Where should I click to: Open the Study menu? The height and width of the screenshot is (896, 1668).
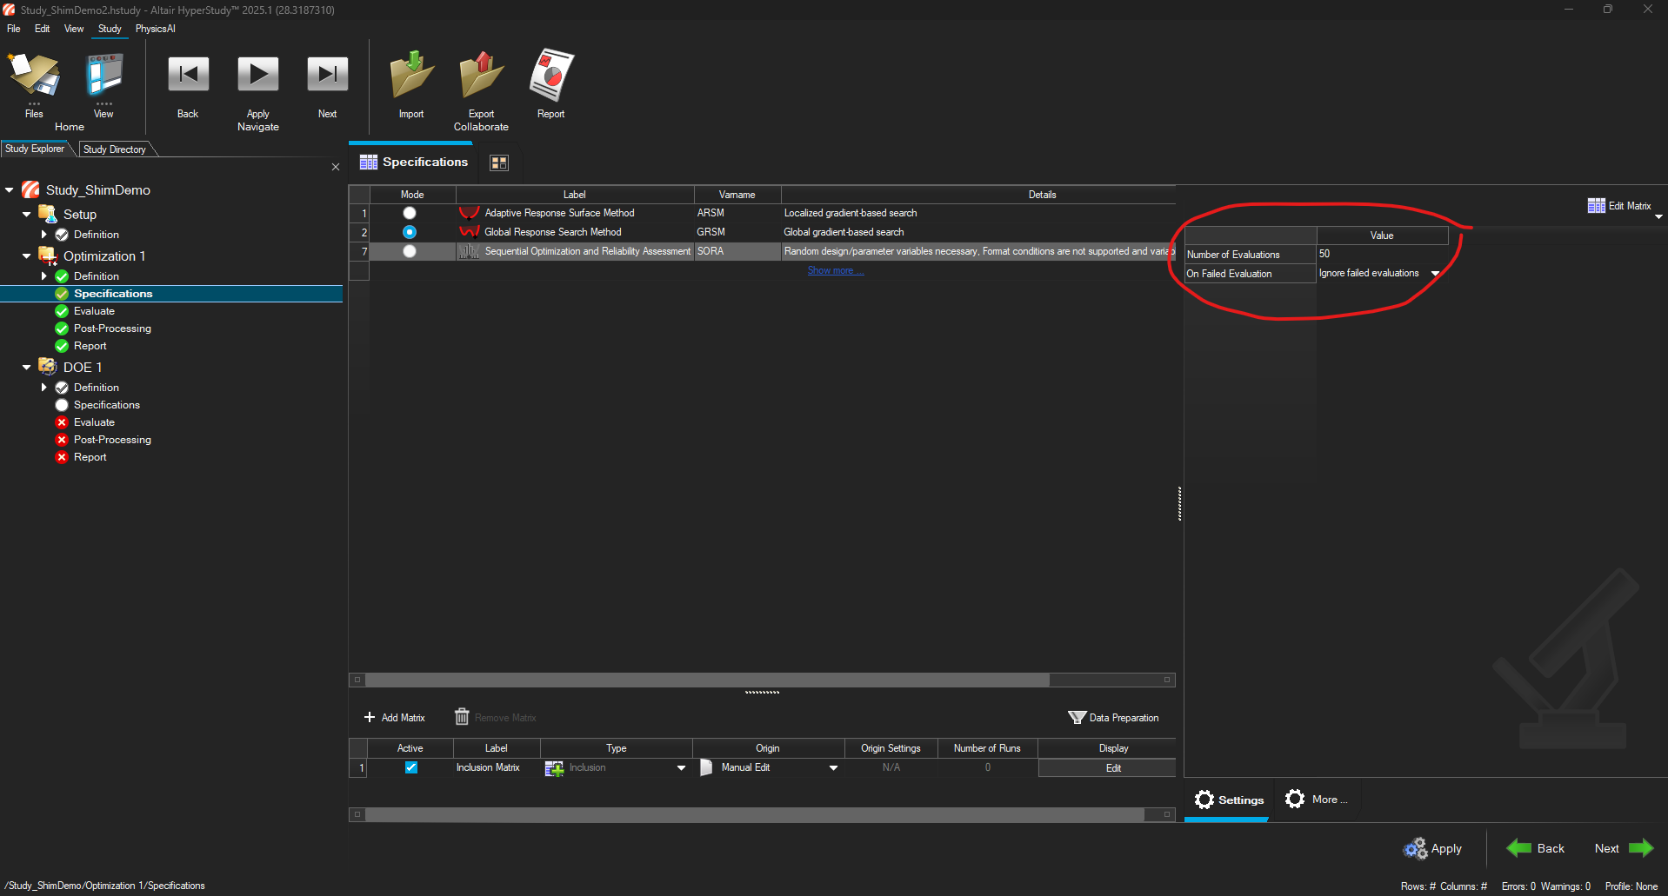pyautogui.click(x=110, y=29)
